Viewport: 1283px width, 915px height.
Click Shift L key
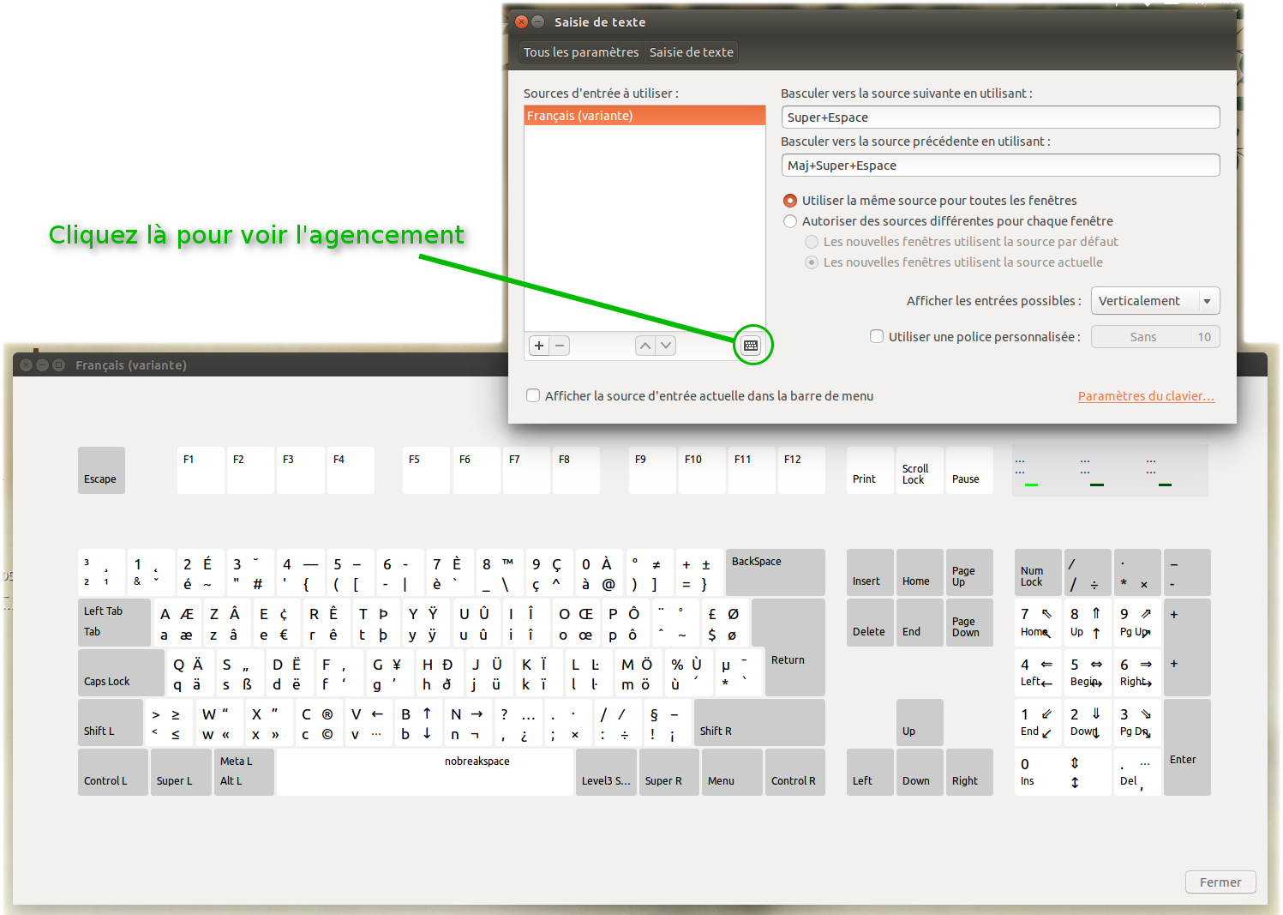(x=110, y=722)
